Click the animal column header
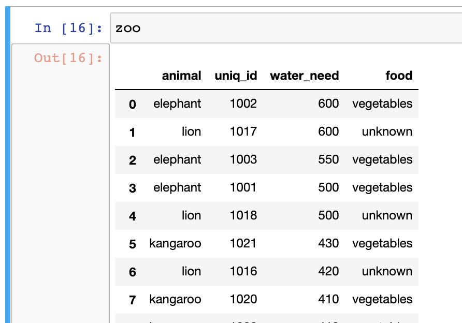Viewport: 462px width, 323px height. (x=181, y=76)
